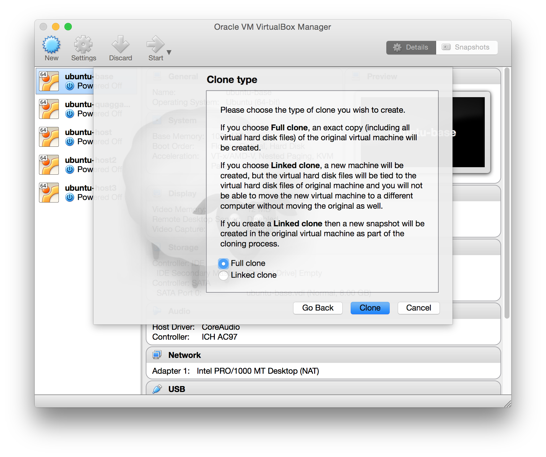Screen dimensions: 546x457
Task: Click the details pane vertical scrollbar
Action: click(507, 192)
